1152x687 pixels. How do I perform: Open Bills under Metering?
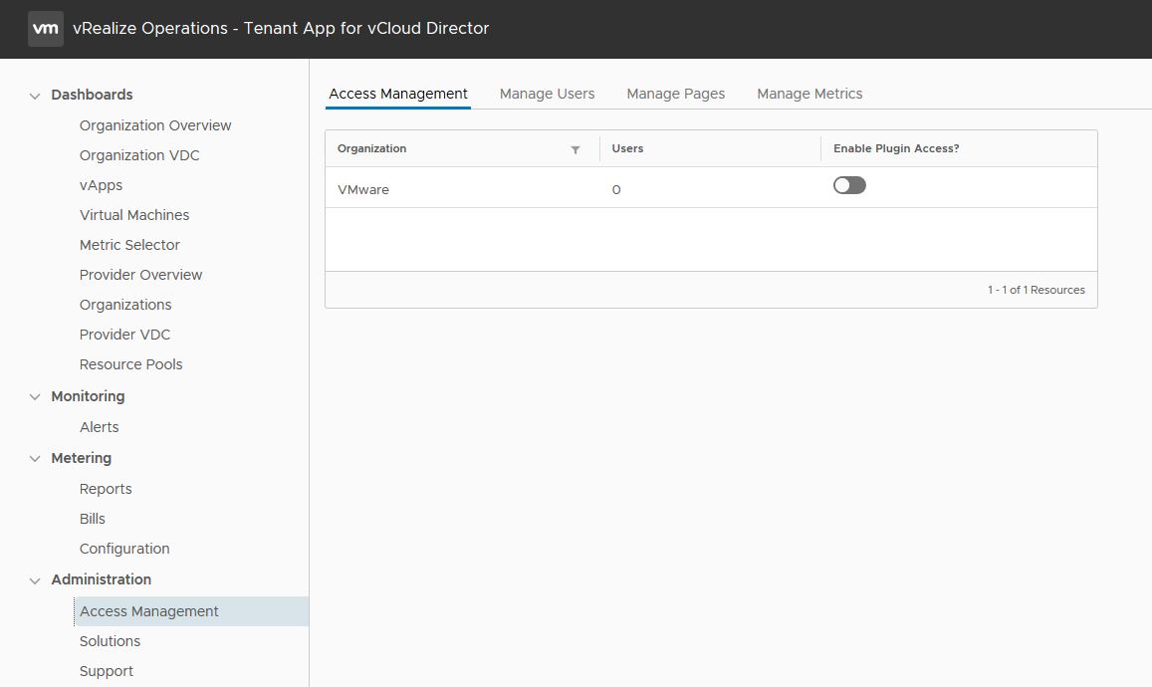tap(93, 519)
